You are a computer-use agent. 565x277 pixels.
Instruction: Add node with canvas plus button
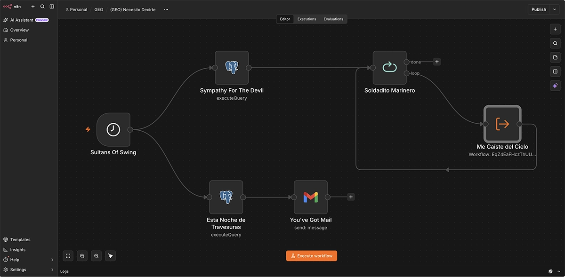(x=555, y=29)
